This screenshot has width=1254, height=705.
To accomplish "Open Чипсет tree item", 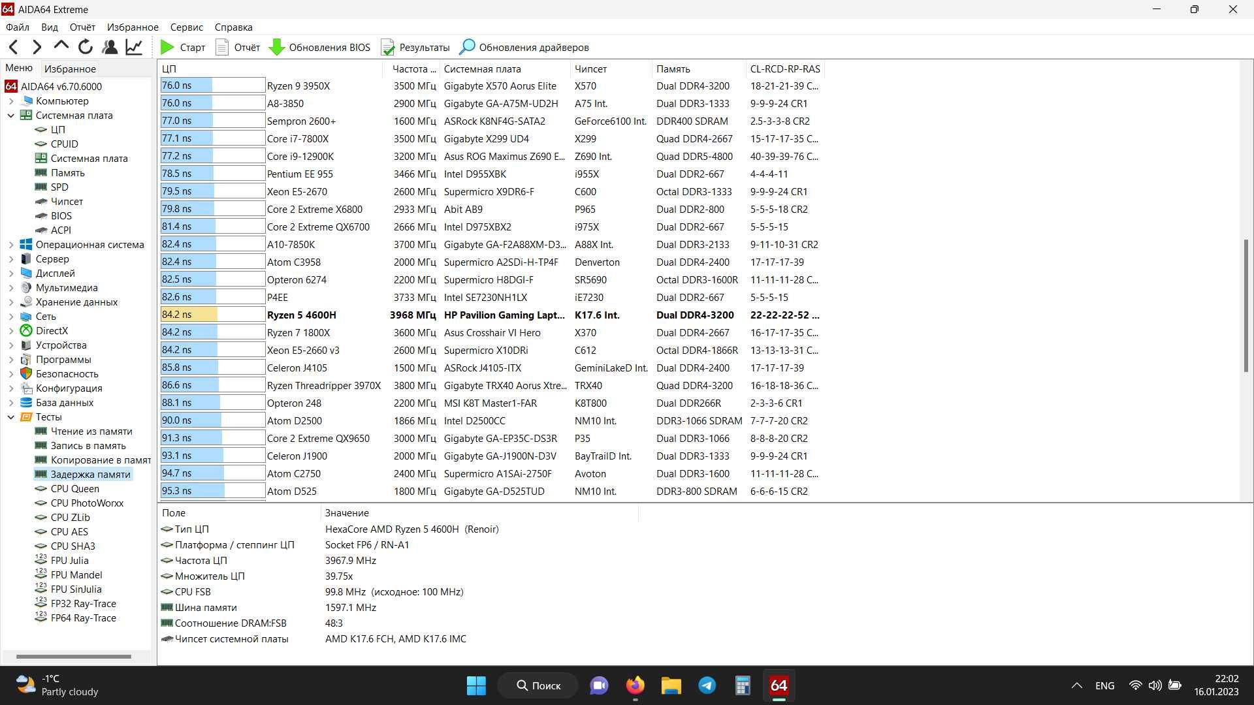I will coord(59,202).
